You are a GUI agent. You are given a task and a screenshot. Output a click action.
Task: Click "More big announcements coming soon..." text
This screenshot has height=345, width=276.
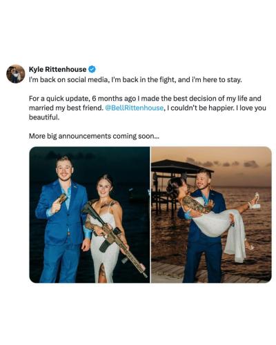click(x=94, y=136)
